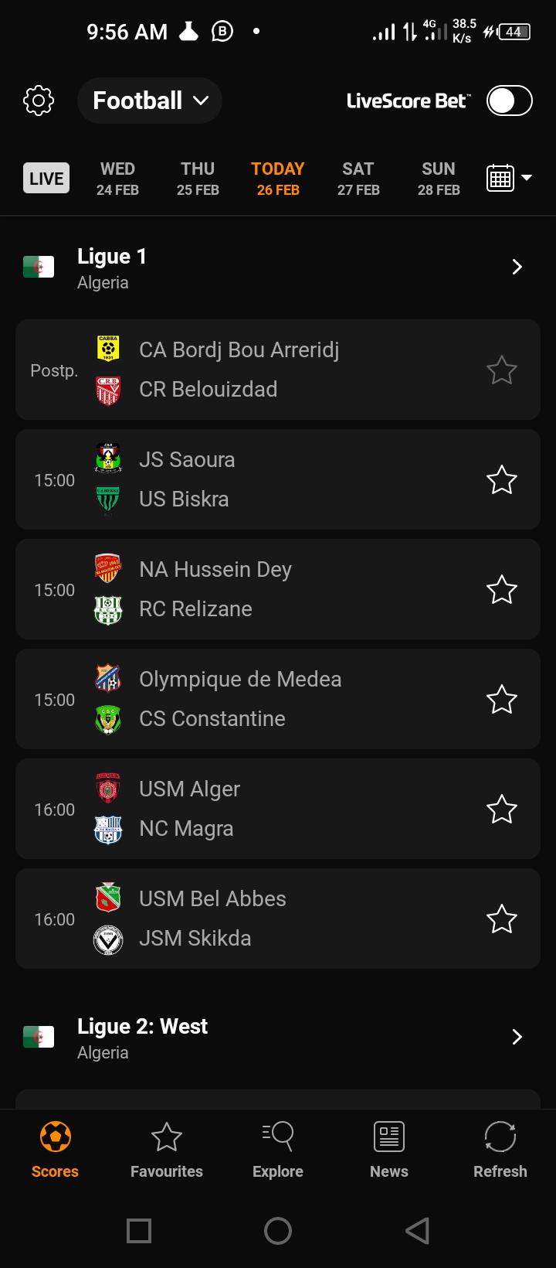Image resolution: width=556 pixels, height=1268 pixels.
Task: Favourite the NA Hussein Dey match
Action: click(501, 590)
